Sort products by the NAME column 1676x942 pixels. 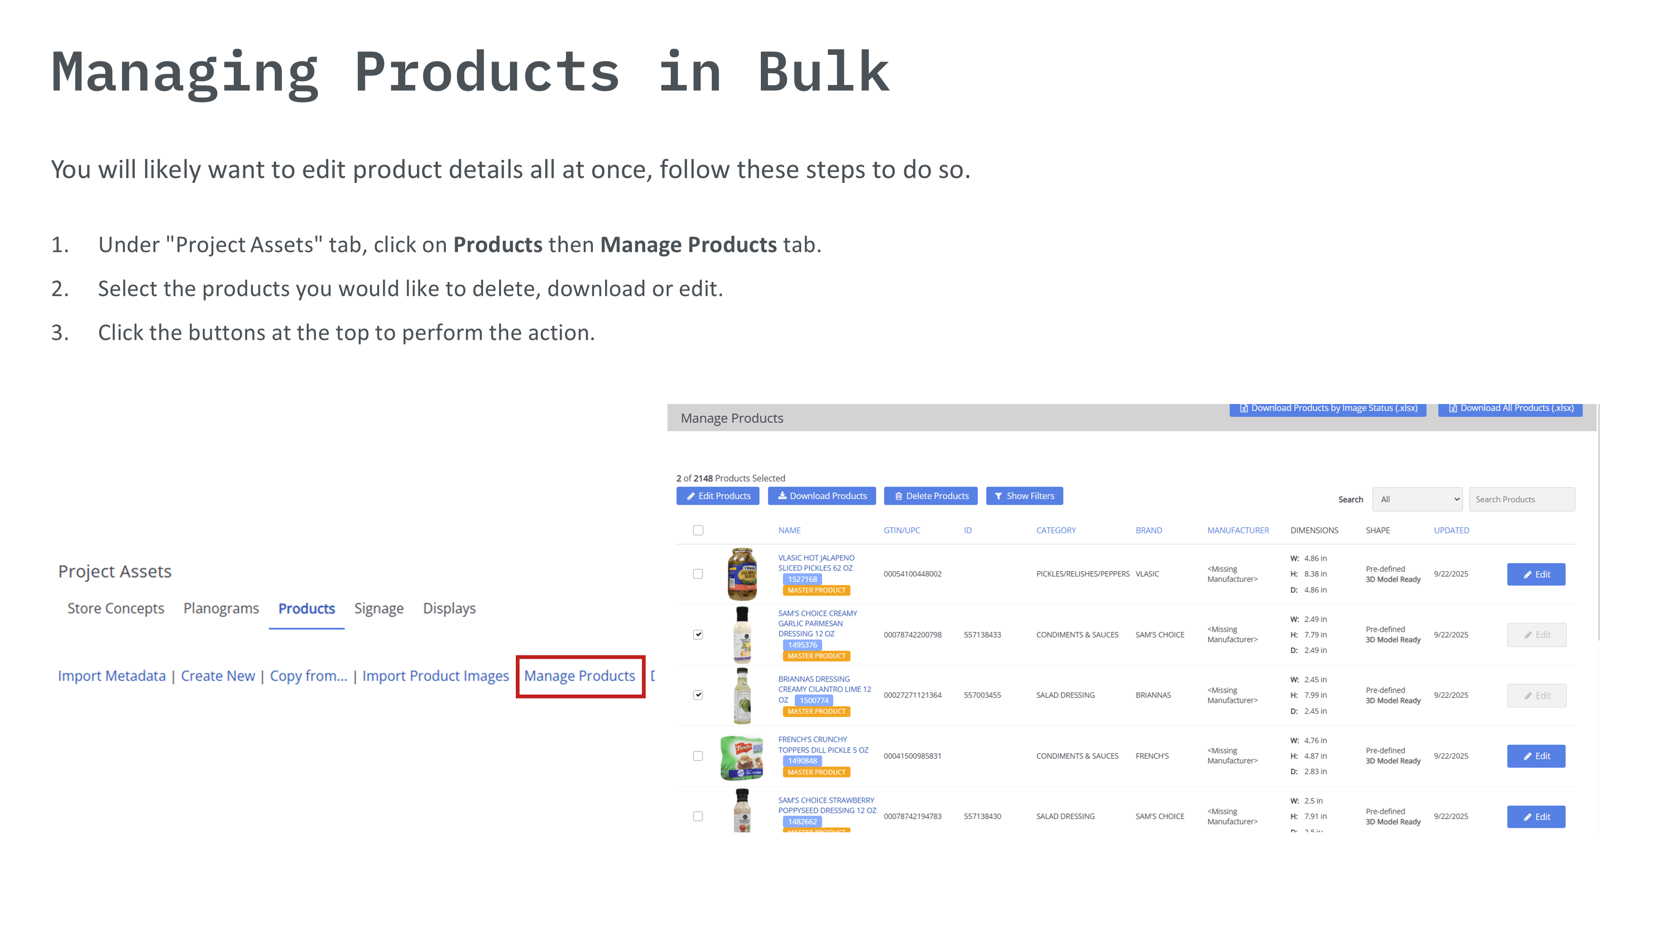pyautogui.click(x=789, y=530)
